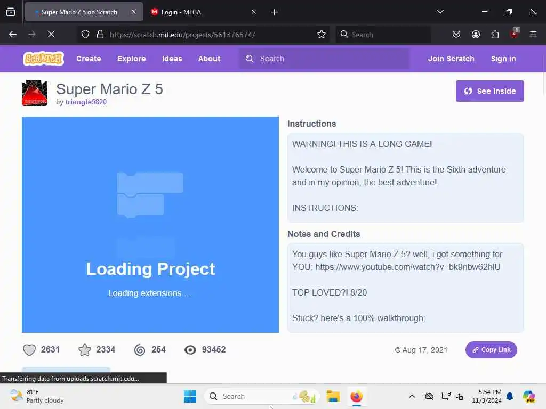Open the About page
Screen dimensions: 546x409
209,59
